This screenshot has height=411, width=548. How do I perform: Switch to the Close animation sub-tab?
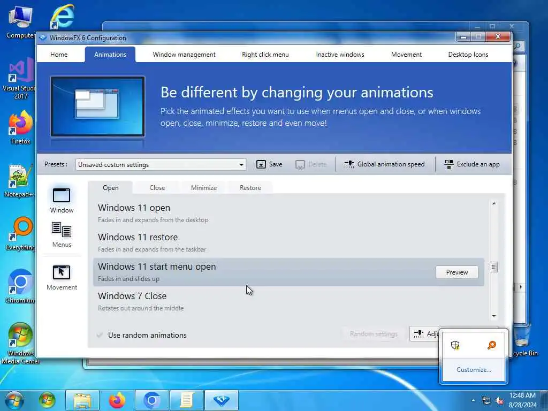coord(157,188)
